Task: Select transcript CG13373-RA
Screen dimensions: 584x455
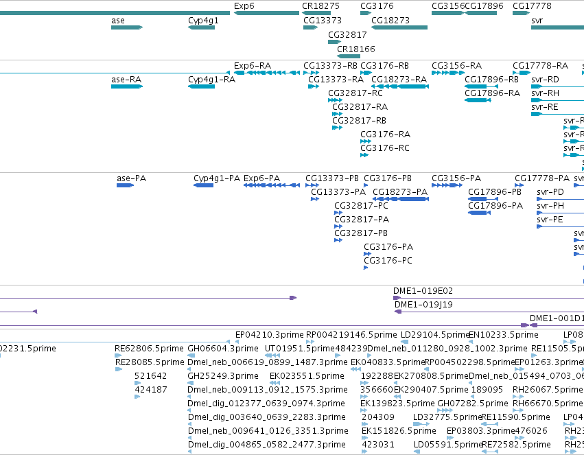Action: point(314,86)
